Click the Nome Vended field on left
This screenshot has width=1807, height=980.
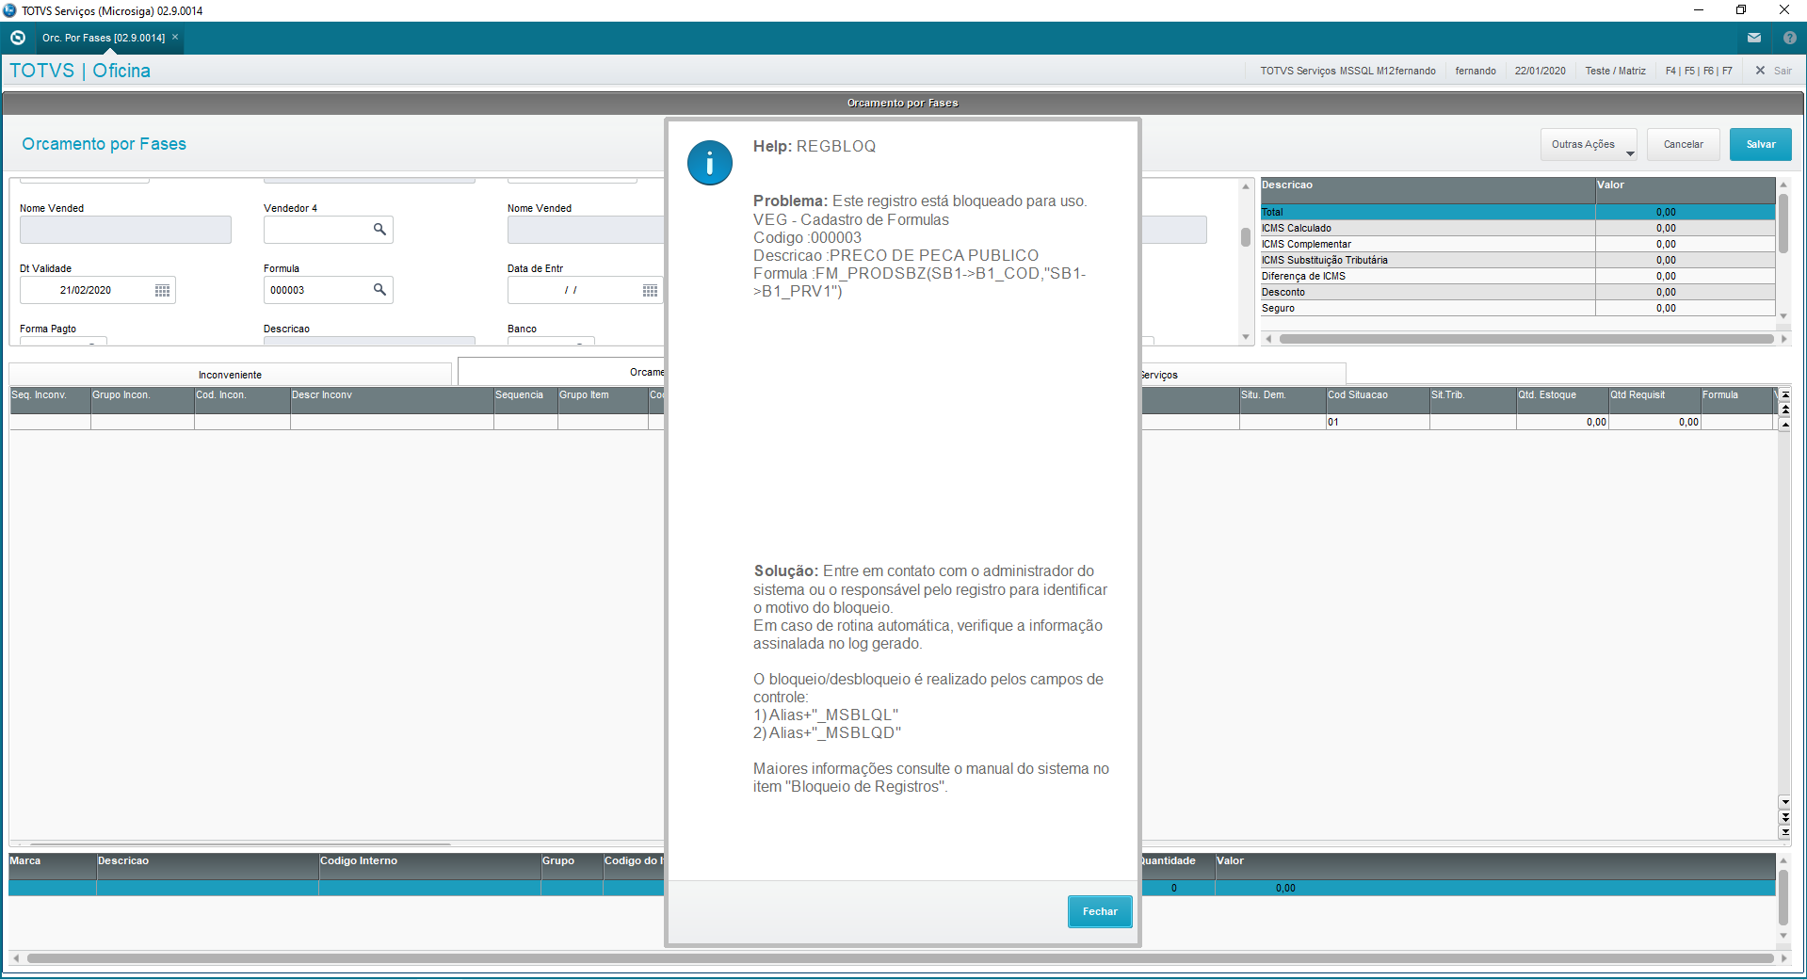pos(125,230)
